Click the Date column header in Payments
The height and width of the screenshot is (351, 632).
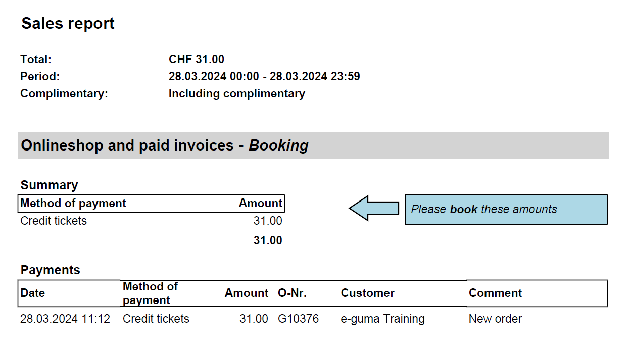(x=33, y=293)
